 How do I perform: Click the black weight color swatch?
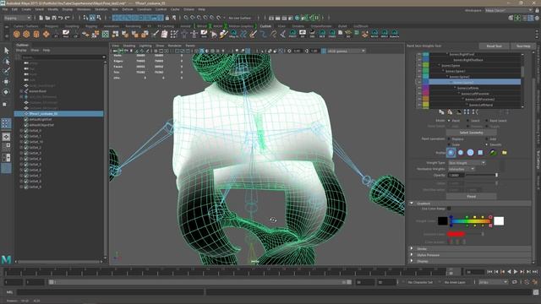point(443,221)
